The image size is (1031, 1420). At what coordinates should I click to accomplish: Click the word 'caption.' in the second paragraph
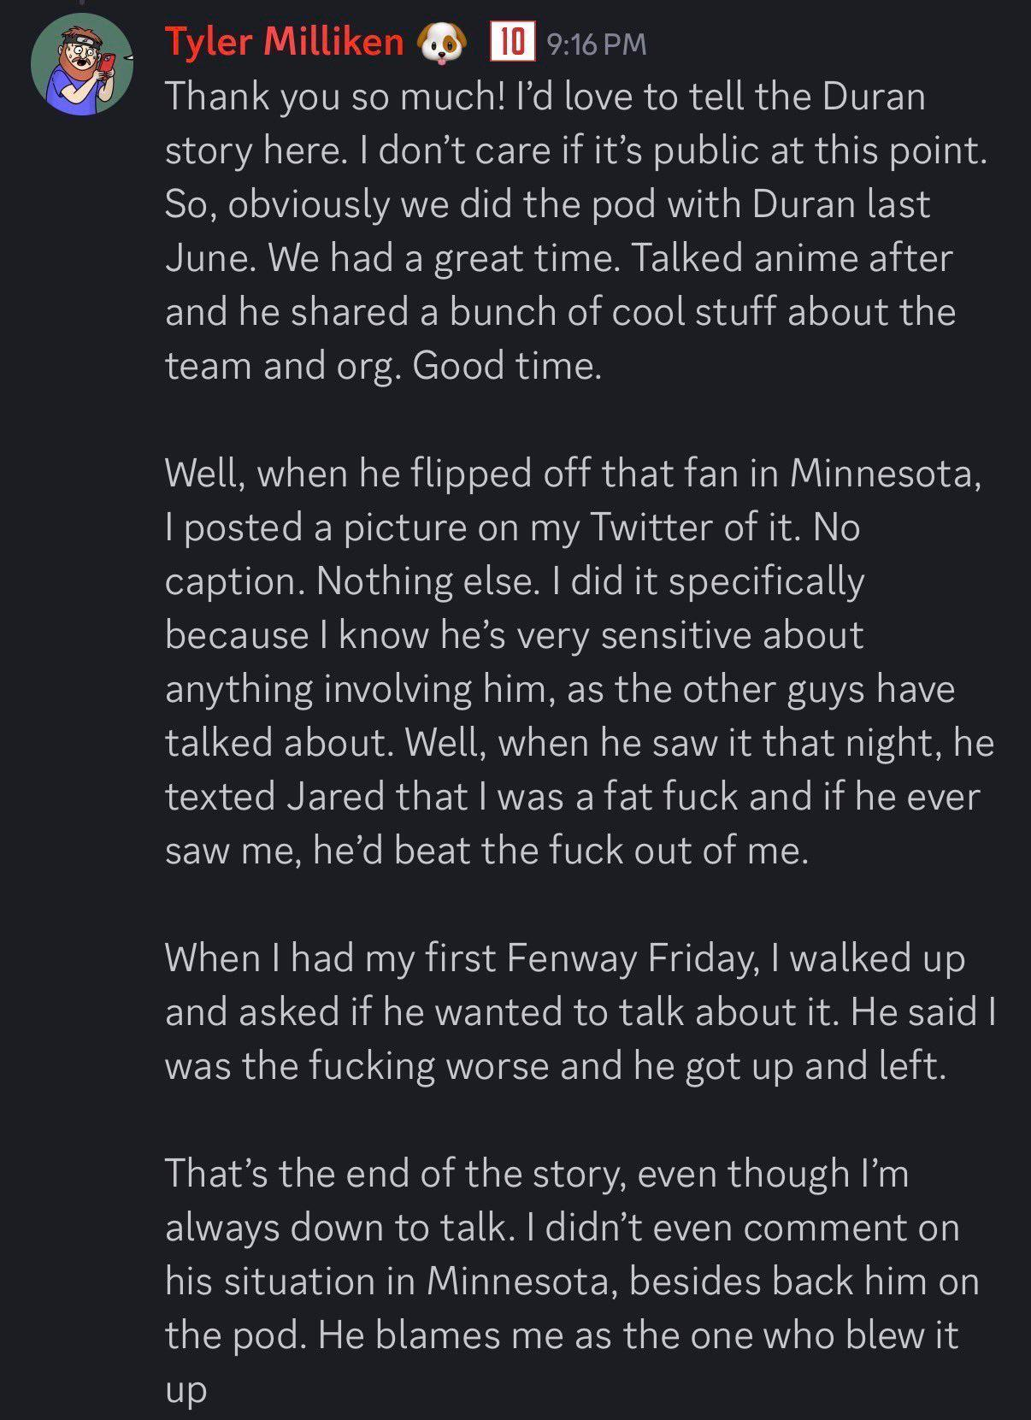tap(235, 581)
